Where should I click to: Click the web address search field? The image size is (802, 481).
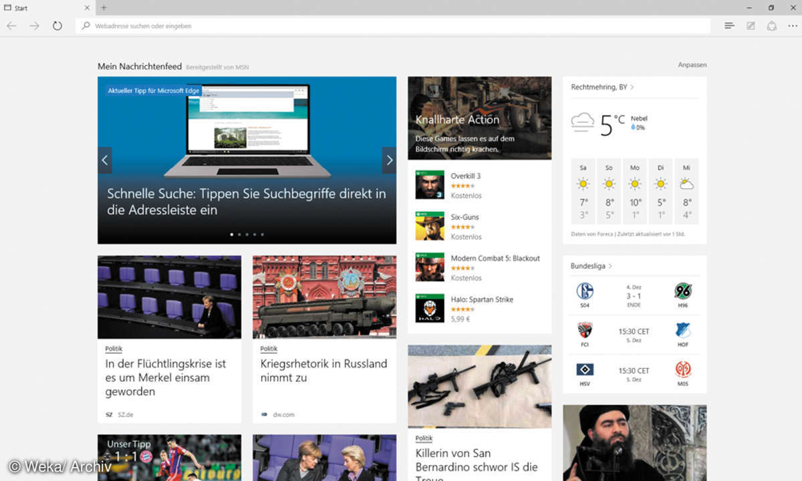pos(393,26)
